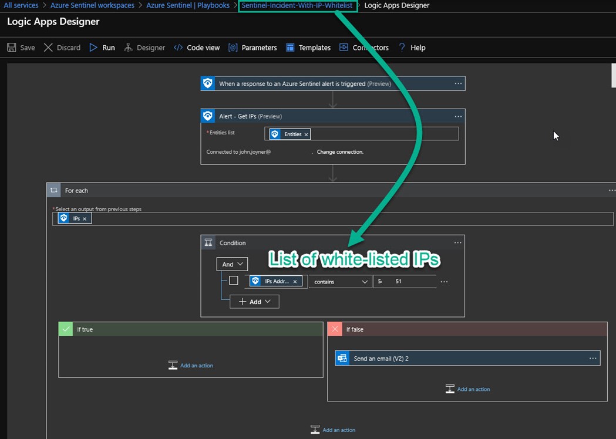Click the Discard X icon
This screenshot has height=439, width=616.
(x=48, y=48)
